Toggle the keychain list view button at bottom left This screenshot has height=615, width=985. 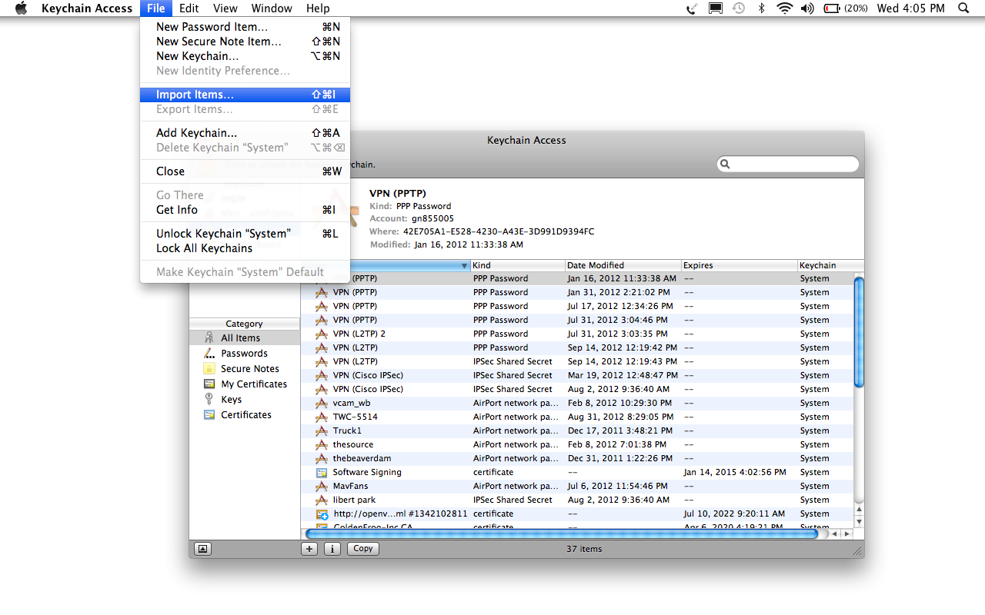[202, 549]
